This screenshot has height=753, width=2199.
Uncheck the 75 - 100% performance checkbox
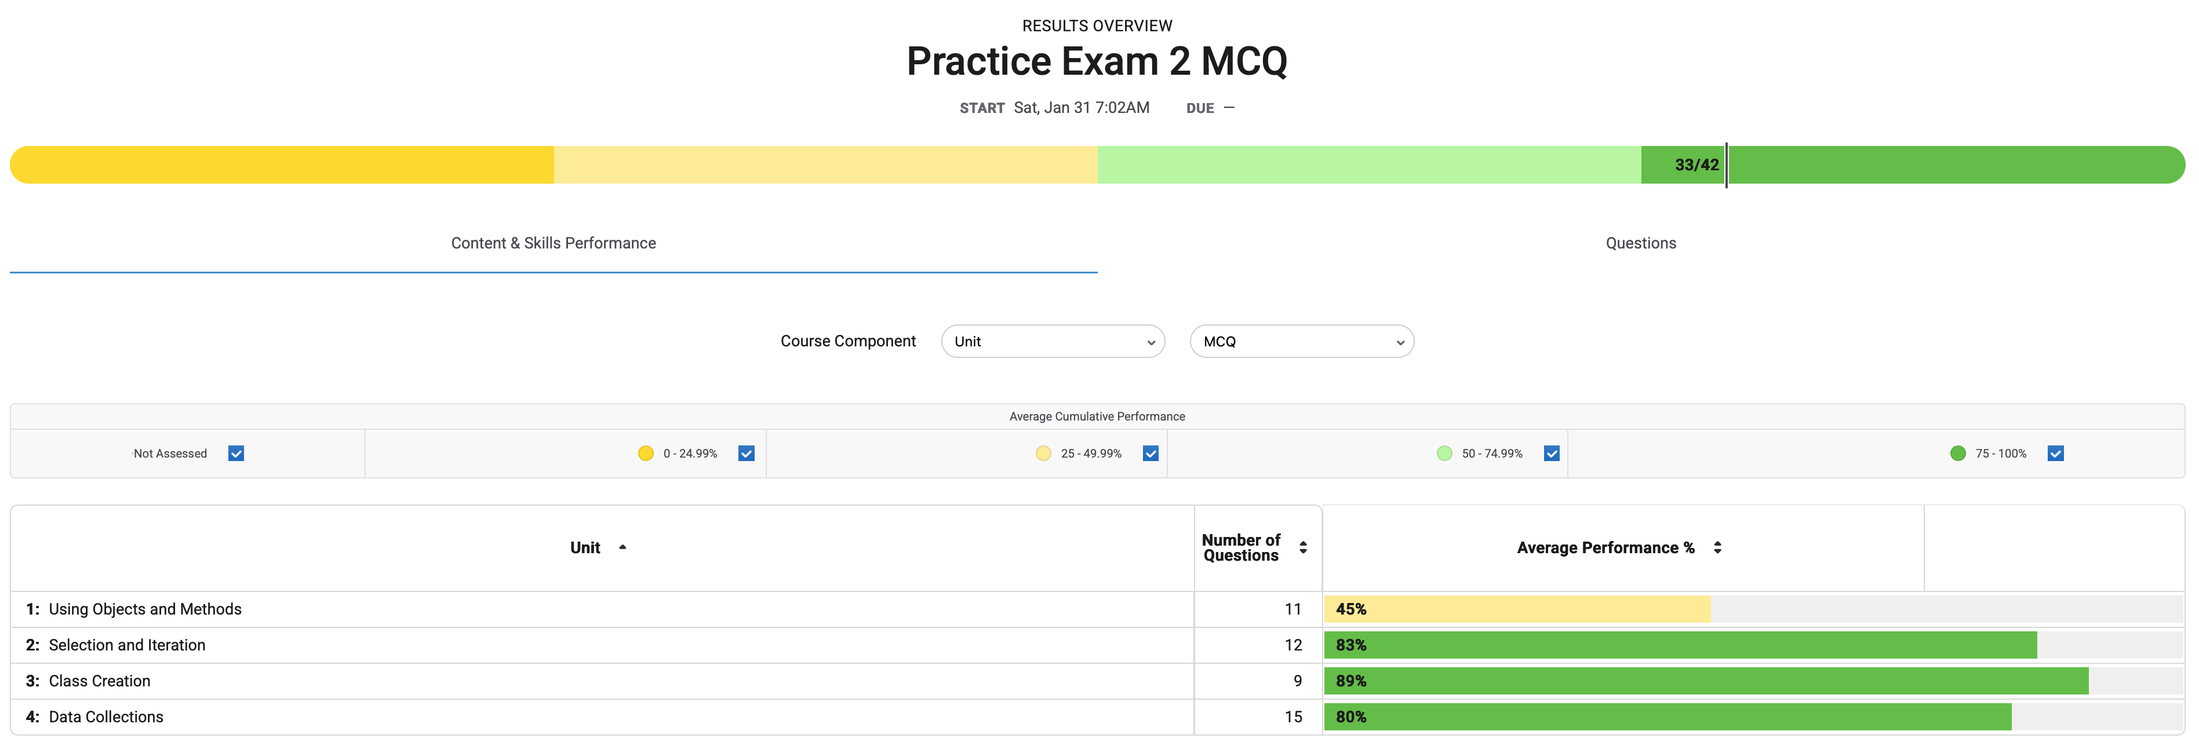pos(2056,453)
